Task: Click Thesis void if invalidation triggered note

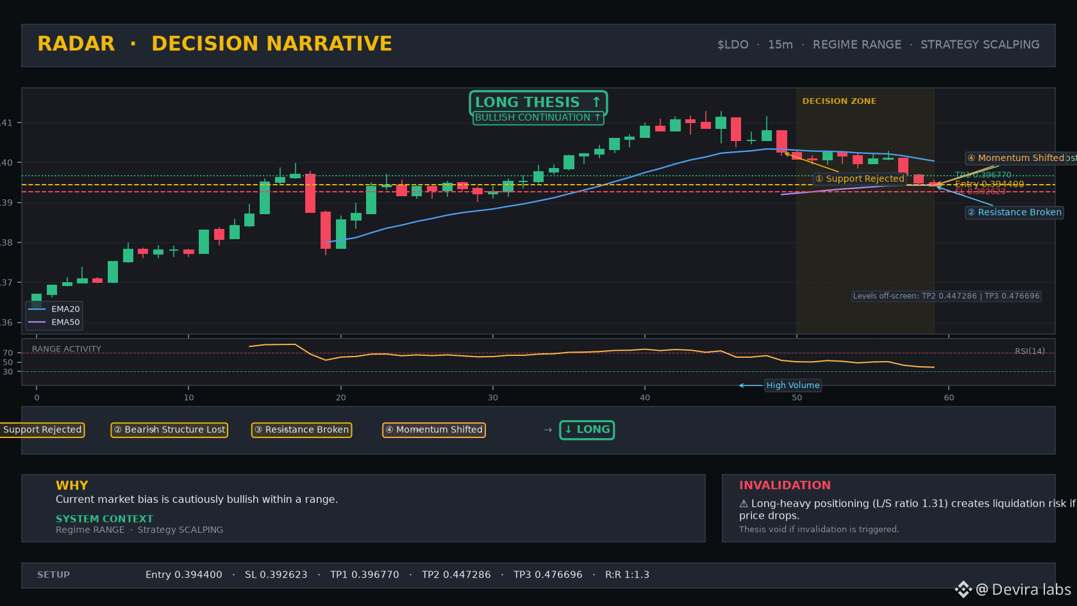Action: pyautogui.click(x=819, y=530)
